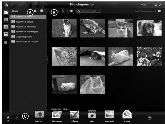
Task: Click the 0% upload status icon
Action: [8, 118]
